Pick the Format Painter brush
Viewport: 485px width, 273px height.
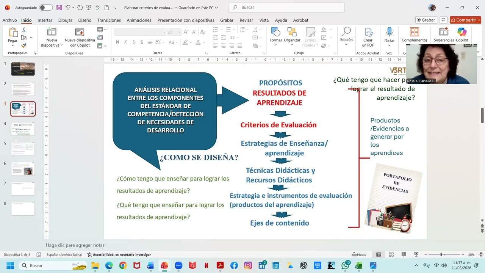click(x=23, y=45)
